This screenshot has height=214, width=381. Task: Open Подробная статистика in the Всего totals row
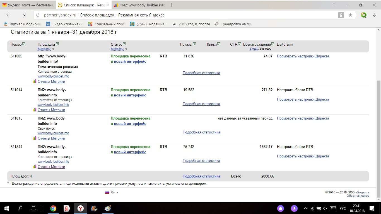pos(201,176)
